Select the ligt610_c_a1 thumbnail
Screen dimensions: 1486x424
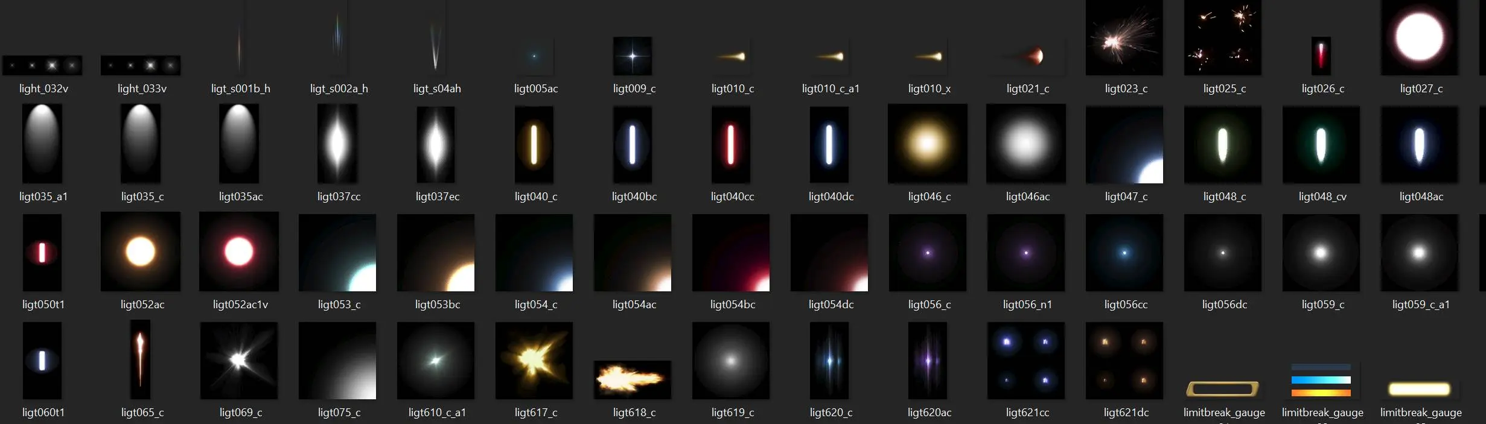point(436,361)
